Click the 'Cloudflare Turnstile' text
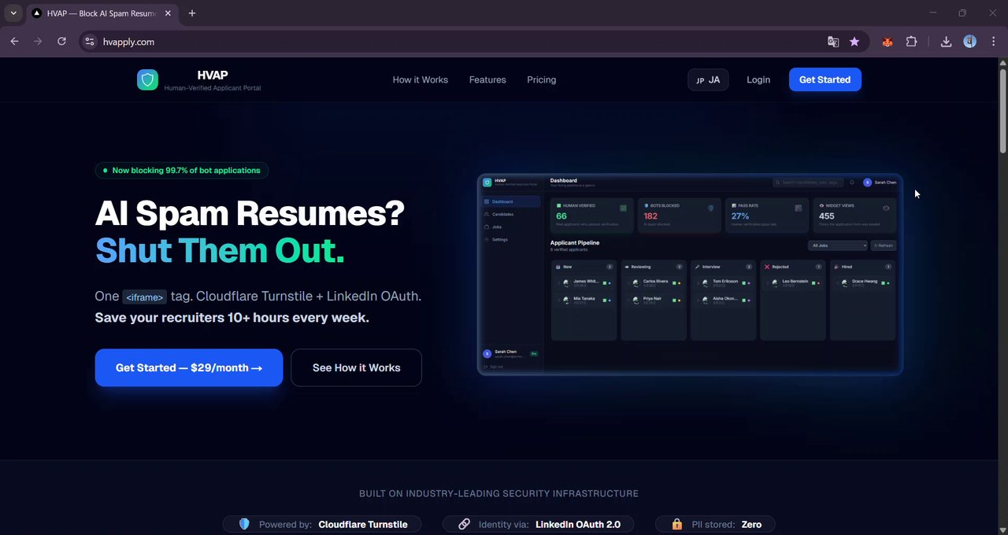 click(363, 524)
